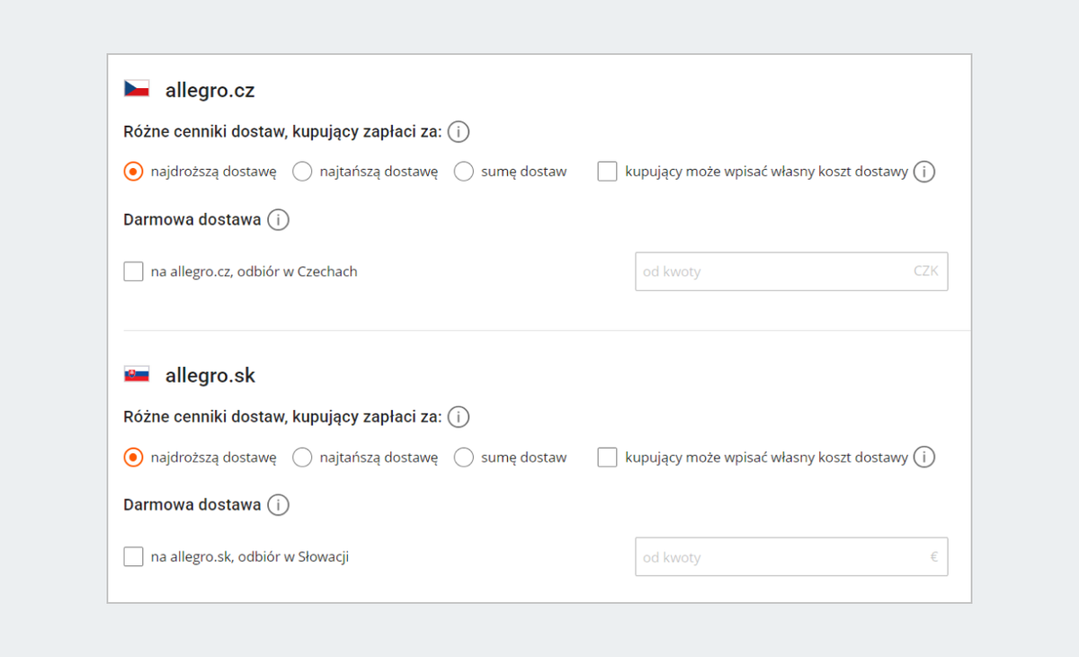Select najtańszą dostawę for allegro.cz
1079x657 pixels.
click(303, 172)
